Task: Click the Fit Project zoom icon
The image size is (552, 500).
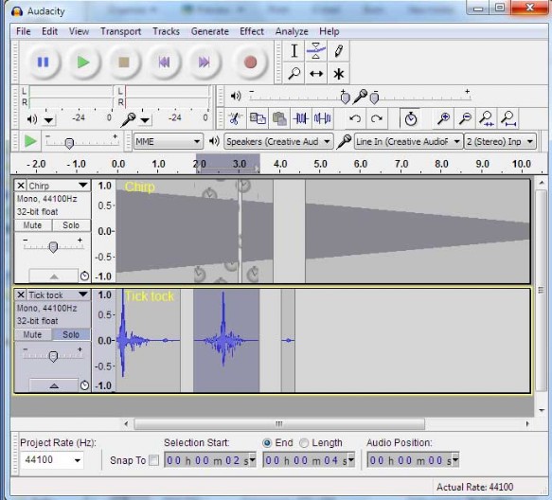Action: (x=508, y=118)
